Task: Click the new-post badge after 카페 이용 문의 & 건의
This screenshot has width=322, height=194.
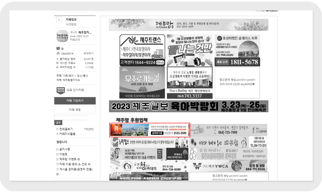Action: tap(89, 164)
